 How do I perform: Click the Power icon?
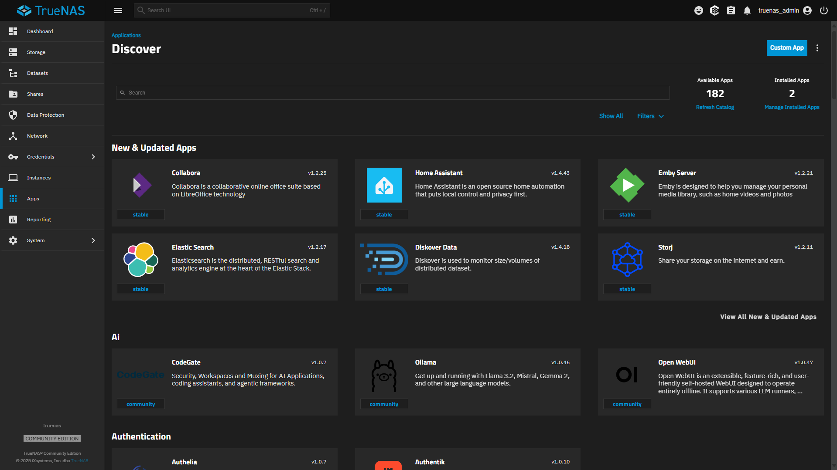(824, 10)
